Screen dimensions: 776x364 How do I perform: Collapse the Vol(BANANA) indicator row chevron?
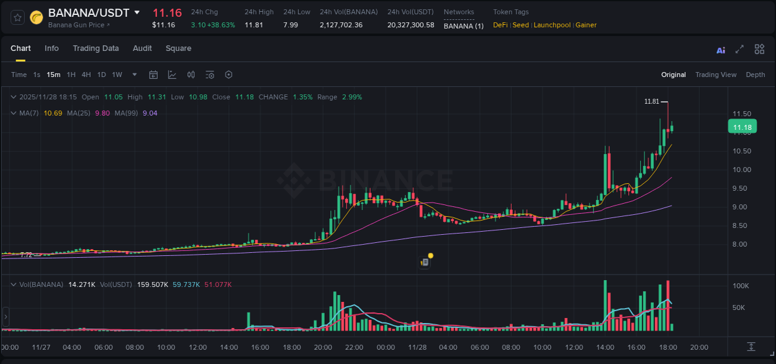(x=14, y=284)
